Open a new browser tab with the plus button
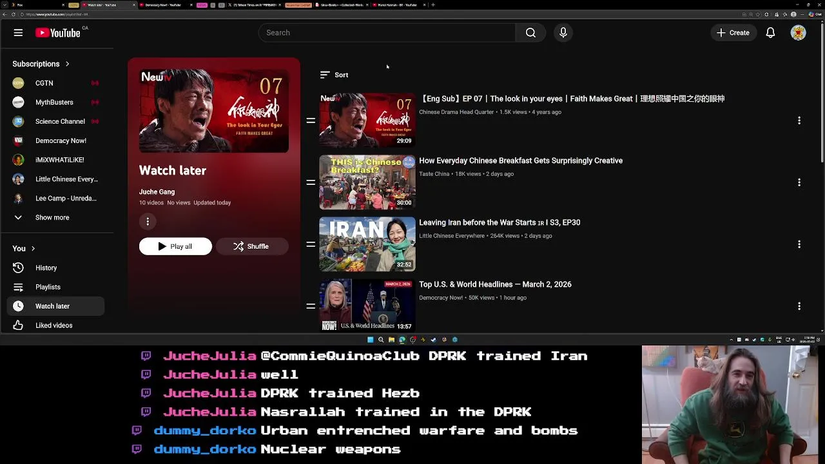The width and height of the screenshot is (825, 464). (433, 5)
